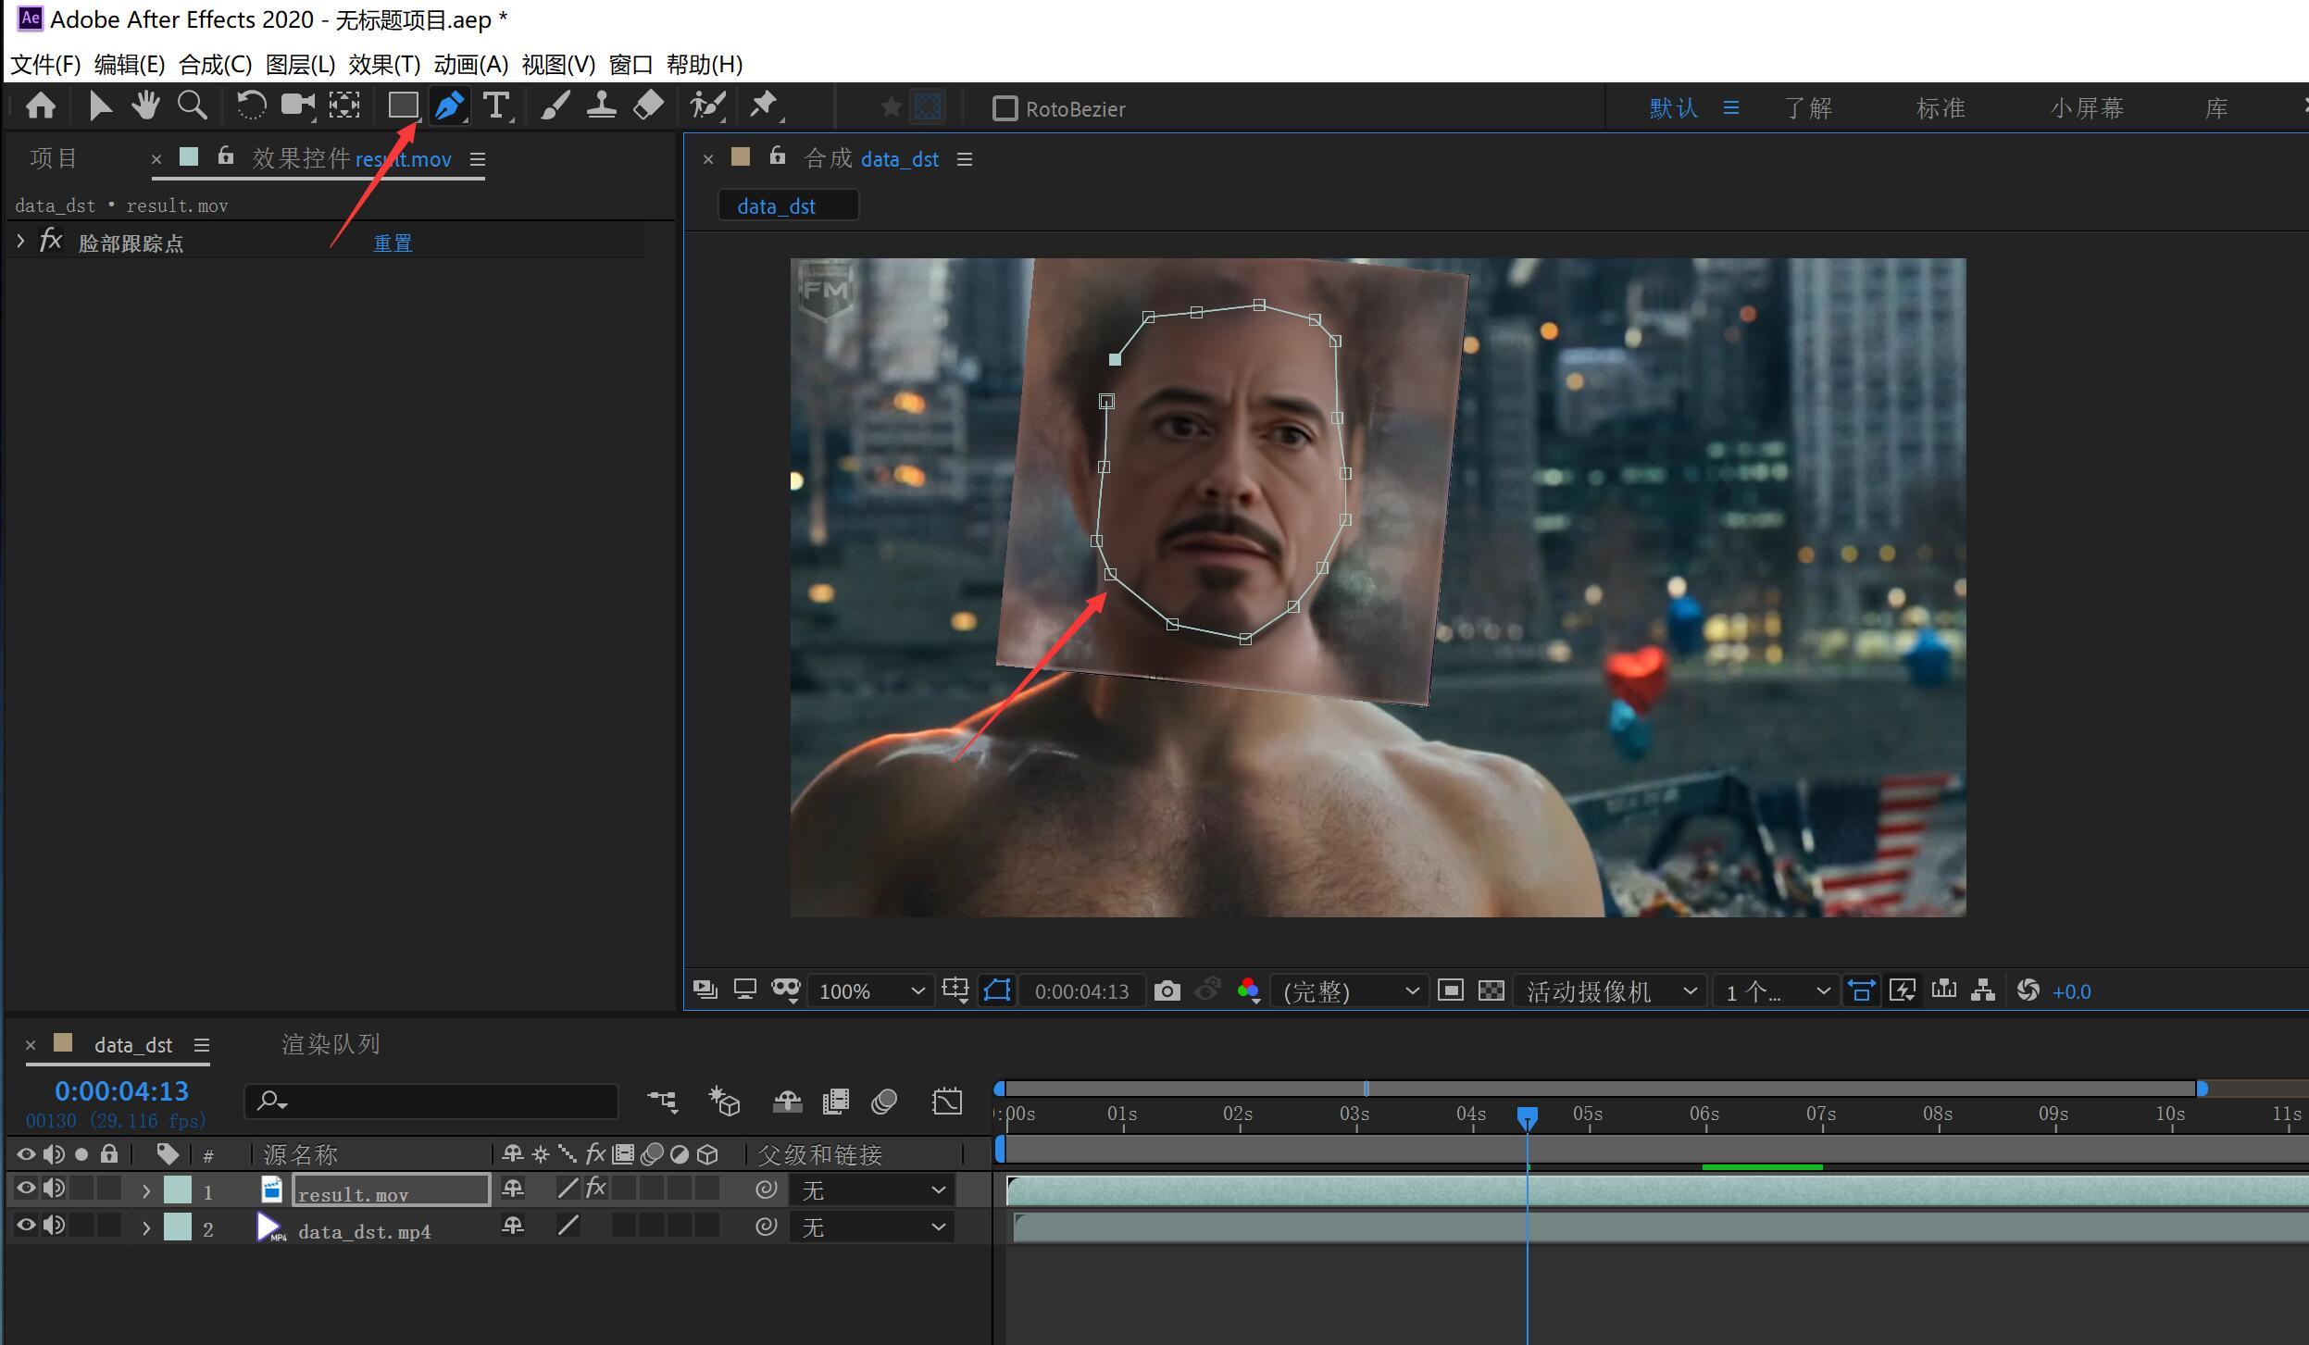The height and width of the screenshot is (1345, 2309).
Task: Open the 活动摄像机 camera view dropdown
Action: pos(1609,991)
